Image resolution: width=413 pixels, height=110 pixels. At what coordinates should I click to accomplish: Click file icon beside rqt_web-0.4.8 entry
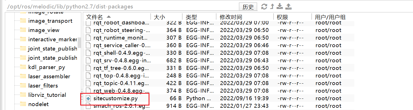pyautogui.click(x=88, y=91)
